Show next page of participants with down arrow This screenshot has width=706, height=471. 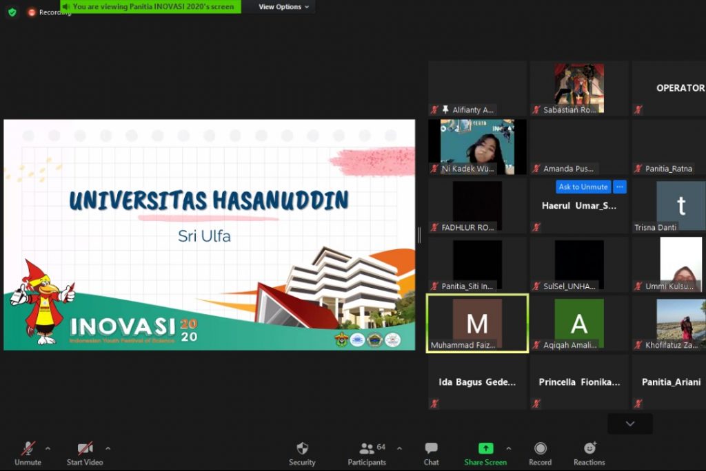629,424
